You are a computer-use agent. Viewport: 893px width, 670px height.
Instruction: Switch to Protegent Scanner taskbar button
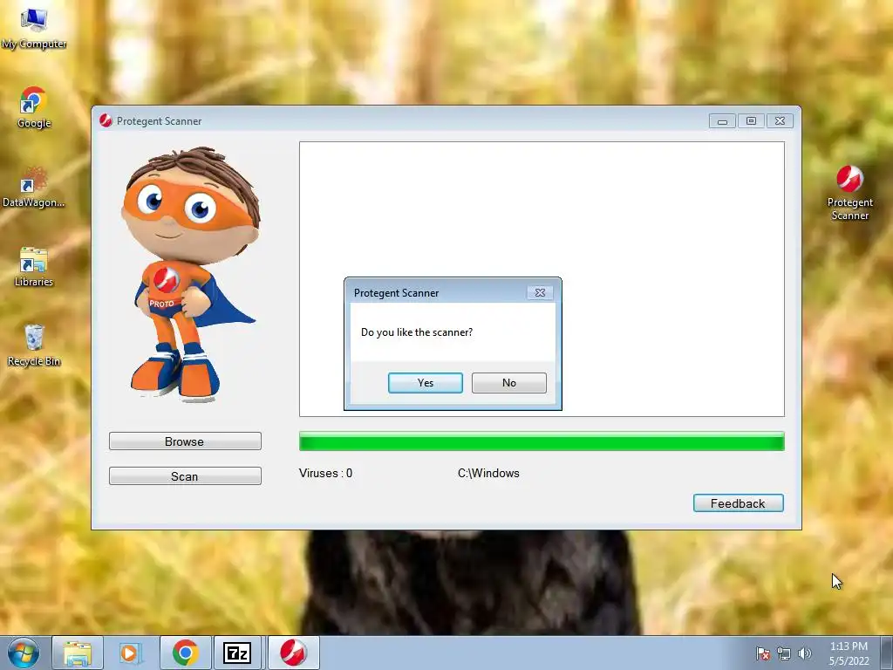(293, 653)
